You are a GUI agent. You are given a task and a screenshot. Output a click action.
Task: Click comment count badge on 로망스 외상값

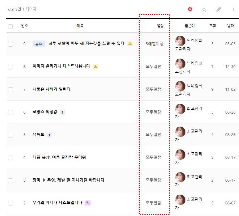click(x=62, y=112)
